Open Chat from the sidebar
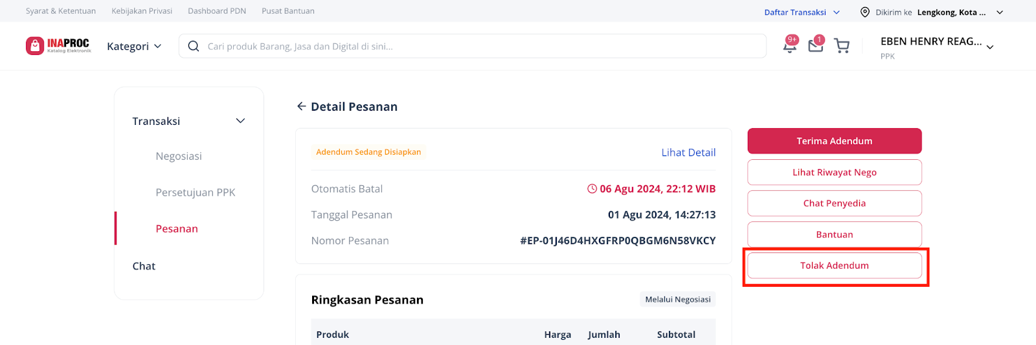 [144, 266]
